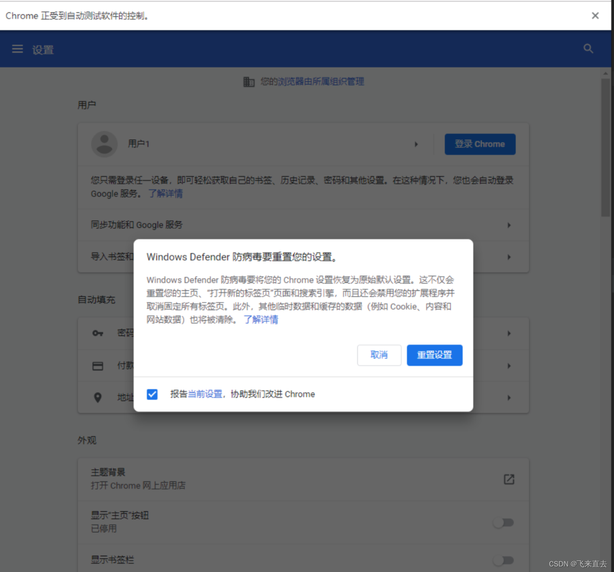The height and width of the screenshot is (572, 614).
Task: Click the 用户1 avatar icon
Action: click(104, 144)
